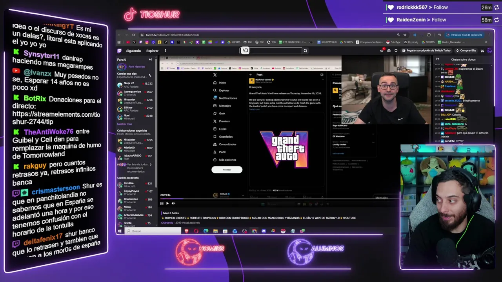The width and height of the screenshot is (502, 282).
Task: Open Silithur channel in the sidebar
Action: [135, 109]
